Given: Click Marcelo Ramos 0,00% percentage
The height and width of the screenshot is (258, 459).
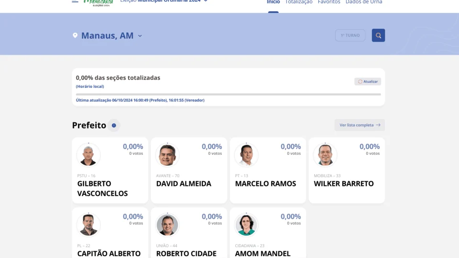Looking at the screenshot, I should (x=291, y=147).
